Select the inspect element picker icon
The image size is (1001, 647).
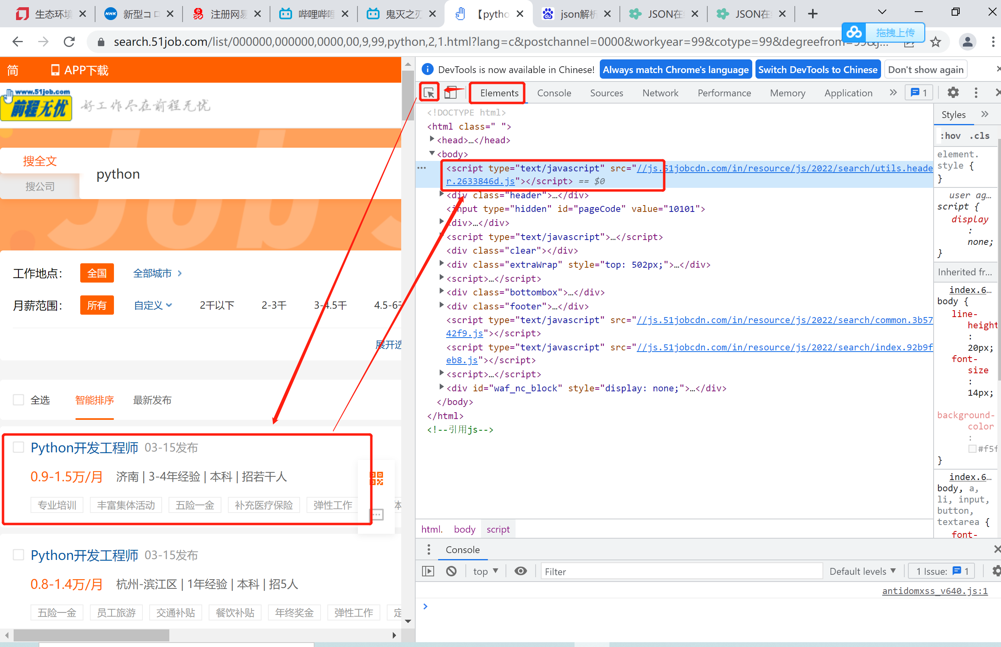(429, 92)
